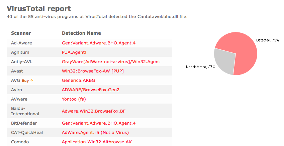Click Win32:BrowseFox-AW [PUP] detection
This screenshot has height=146, width=284.
click(x=93, y=71)
